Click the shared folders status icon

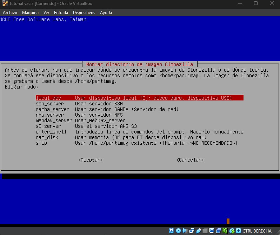[x=205, y=230]
